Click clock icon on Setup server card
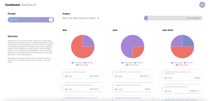 [116, 76]
